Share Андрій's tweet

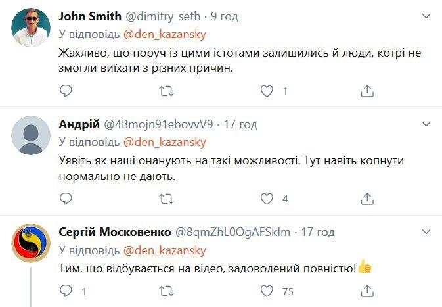pos(368,198)
